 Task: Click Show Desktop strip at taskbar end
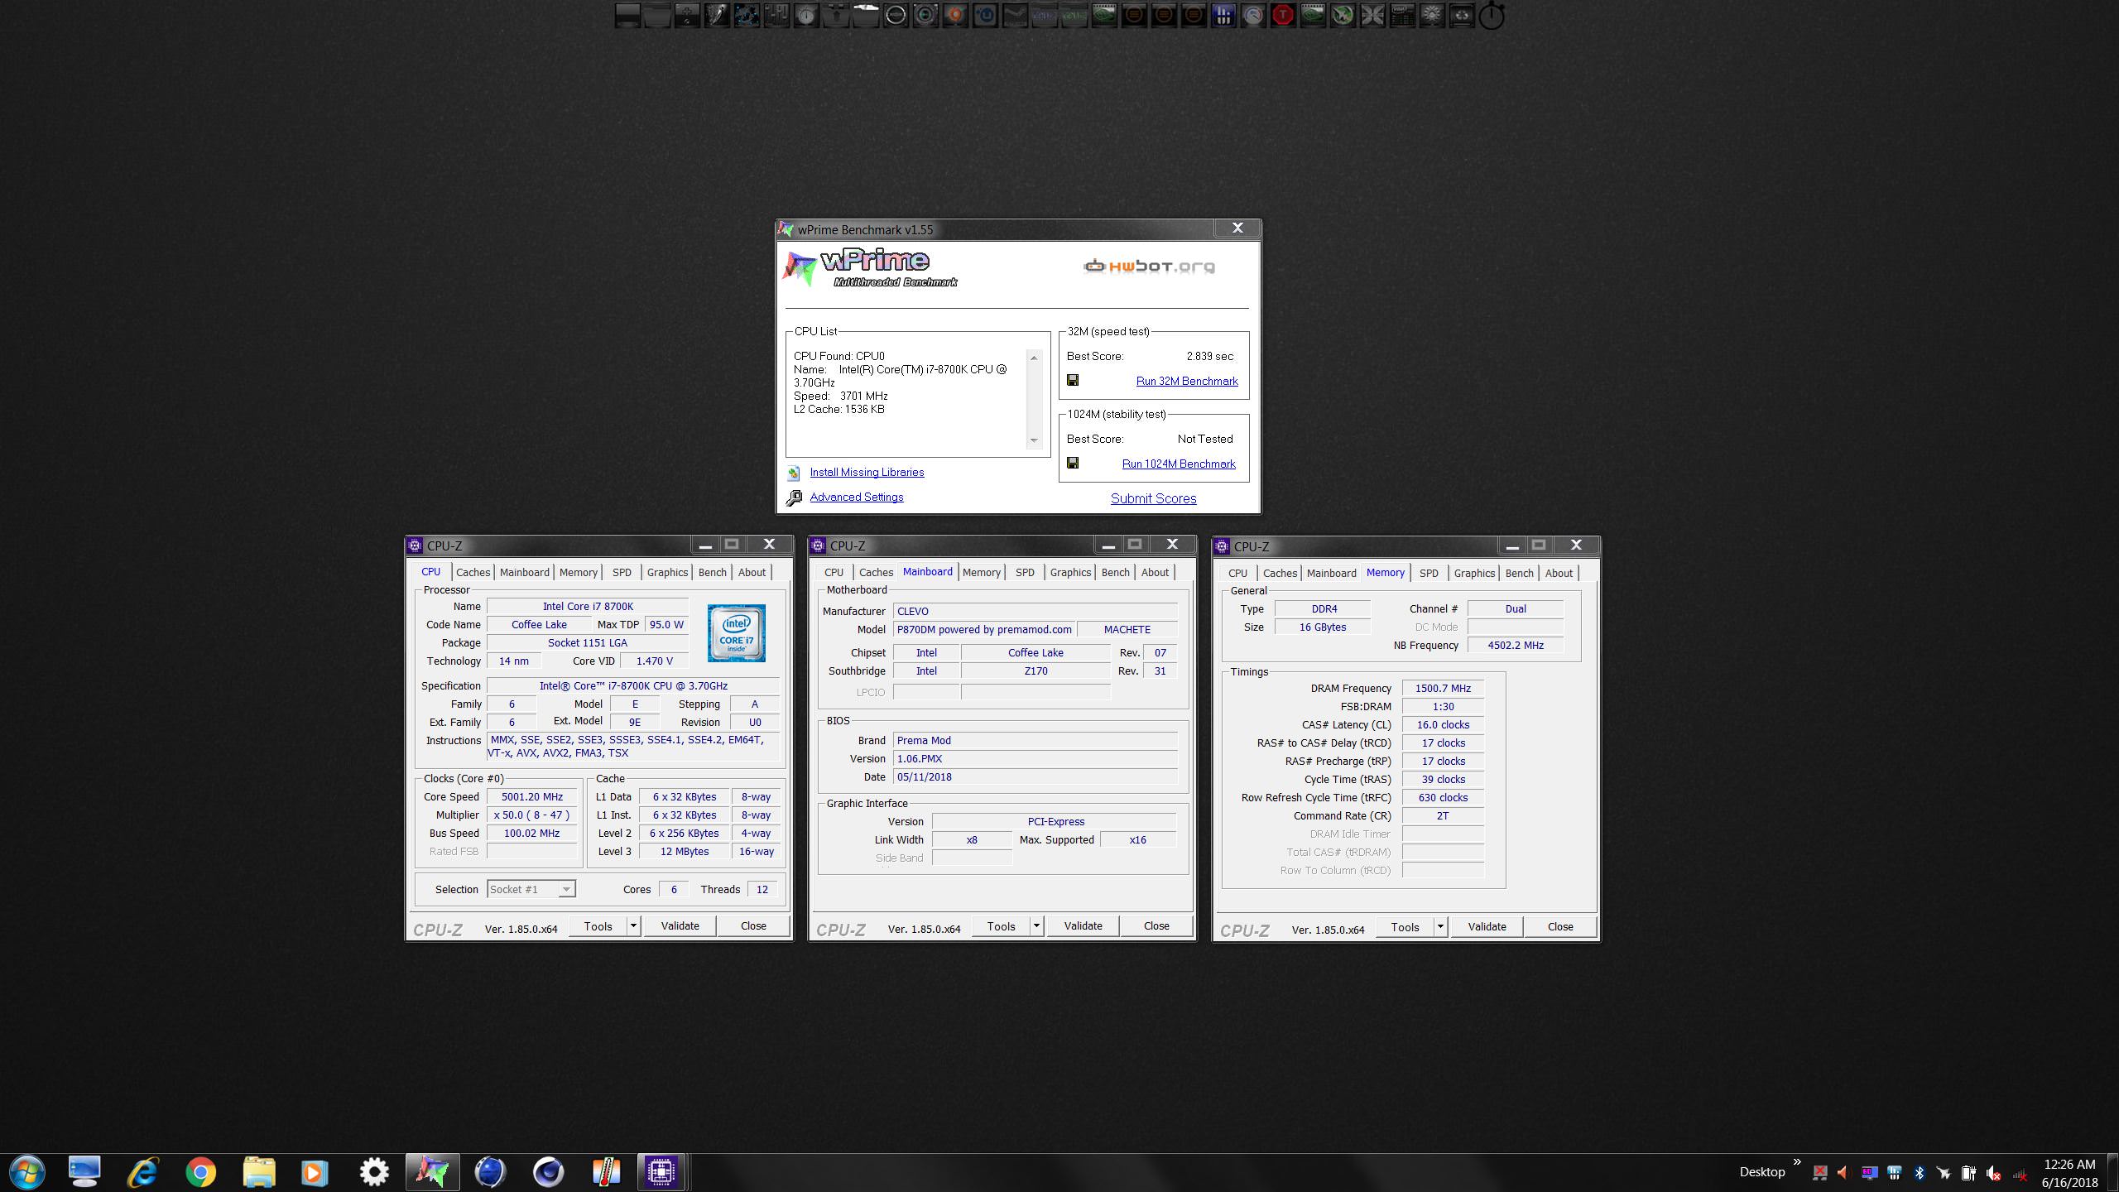[2113, 1172]
